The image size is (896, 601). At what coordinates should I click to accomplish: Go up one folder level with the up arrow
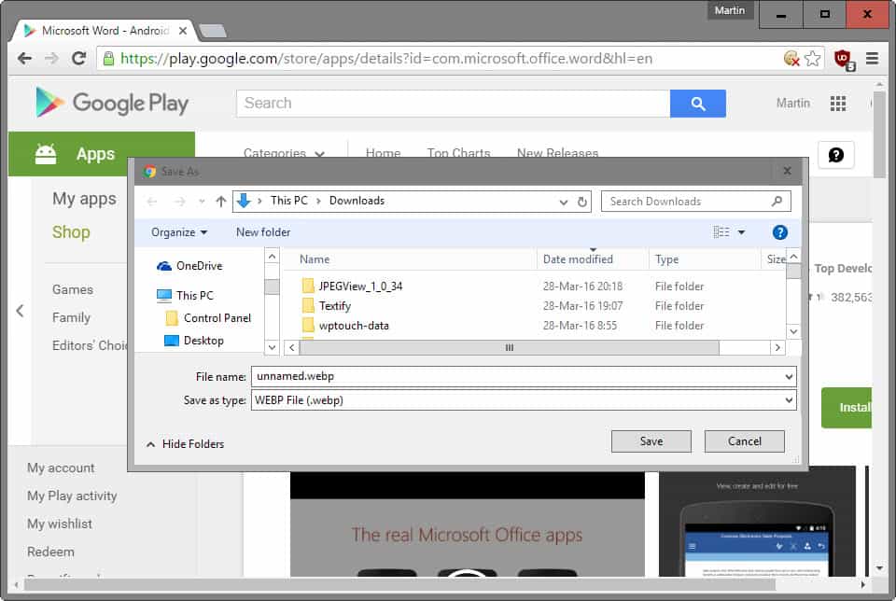pos(221,201)
